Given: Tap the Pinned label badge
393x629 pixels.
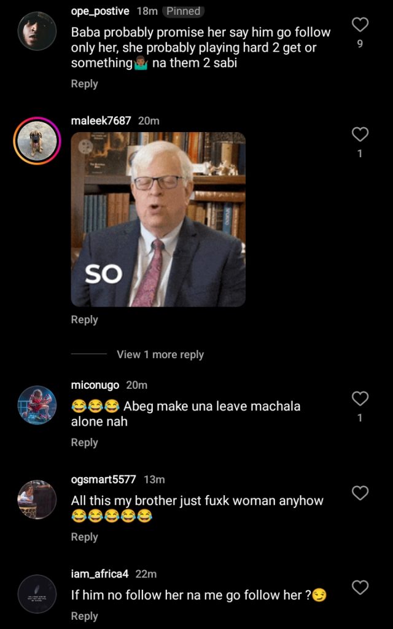Looking at the screenshot, I should click(183, 11).
